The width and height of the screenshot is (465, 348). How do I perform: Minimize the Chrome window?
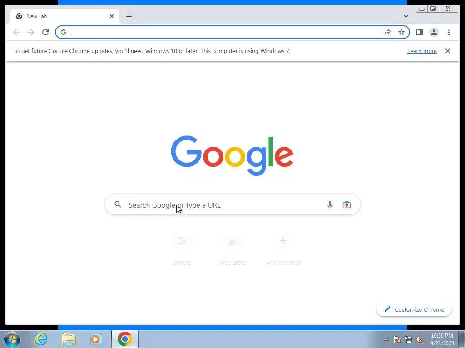pyautogui.click(x=422, y=9)
